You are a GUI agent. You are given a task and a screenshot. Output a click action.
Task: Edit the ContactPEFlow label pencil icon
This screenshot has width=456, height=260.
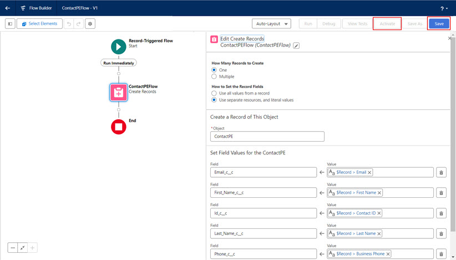click(296, 46)
